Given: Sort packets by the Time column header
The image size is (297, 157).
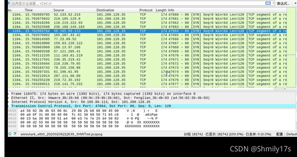Looking at the screenshot, I should [38, 10].
